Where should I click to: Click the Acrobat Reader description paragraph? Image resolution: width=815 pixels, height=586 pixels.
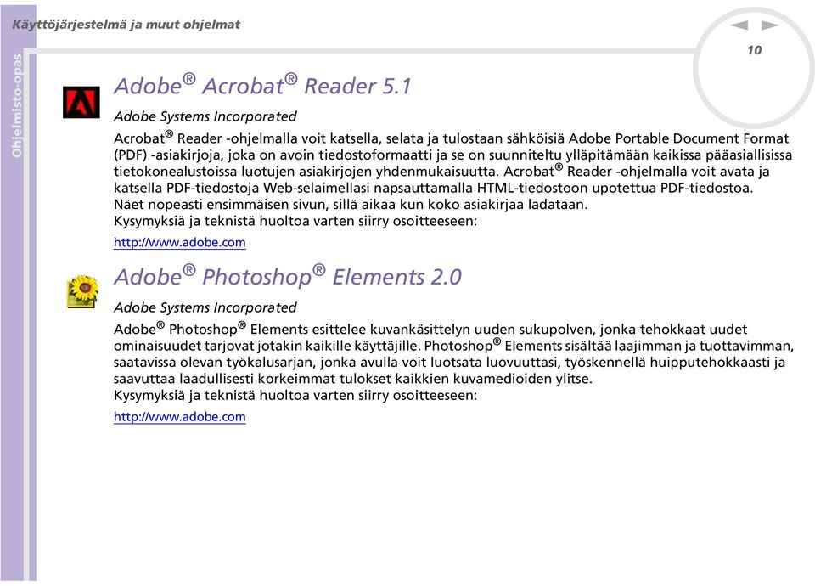tap(452, 171)
